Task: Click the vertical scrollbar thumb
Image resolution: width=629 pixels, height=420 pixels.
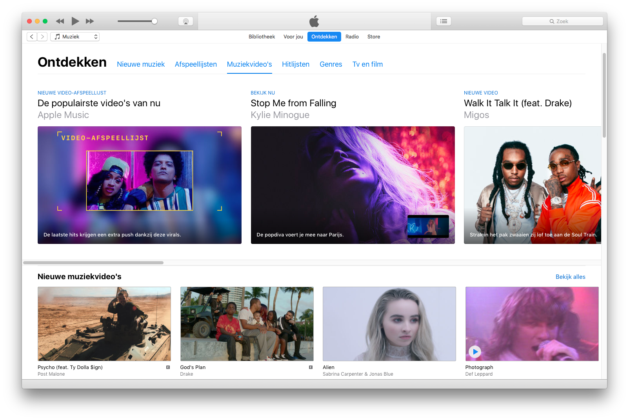Action: coord(604,95)
